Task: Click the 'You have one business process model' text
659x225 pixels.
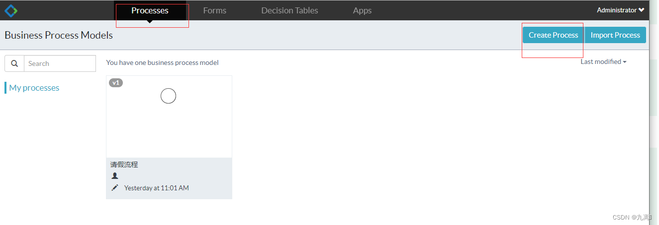Action: [x=162, y=62]
